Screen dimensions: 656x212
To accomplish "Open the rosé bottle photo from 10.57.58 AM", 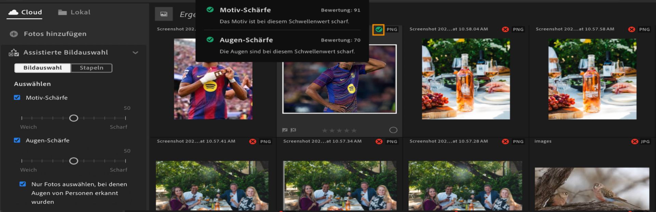I will [x=592, y=79].
